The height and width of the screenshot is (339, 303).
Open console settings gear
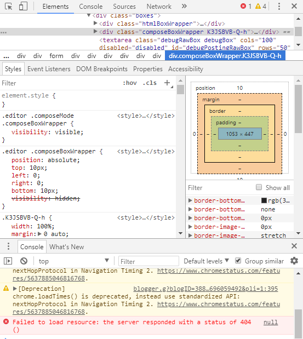coord(294,261)
